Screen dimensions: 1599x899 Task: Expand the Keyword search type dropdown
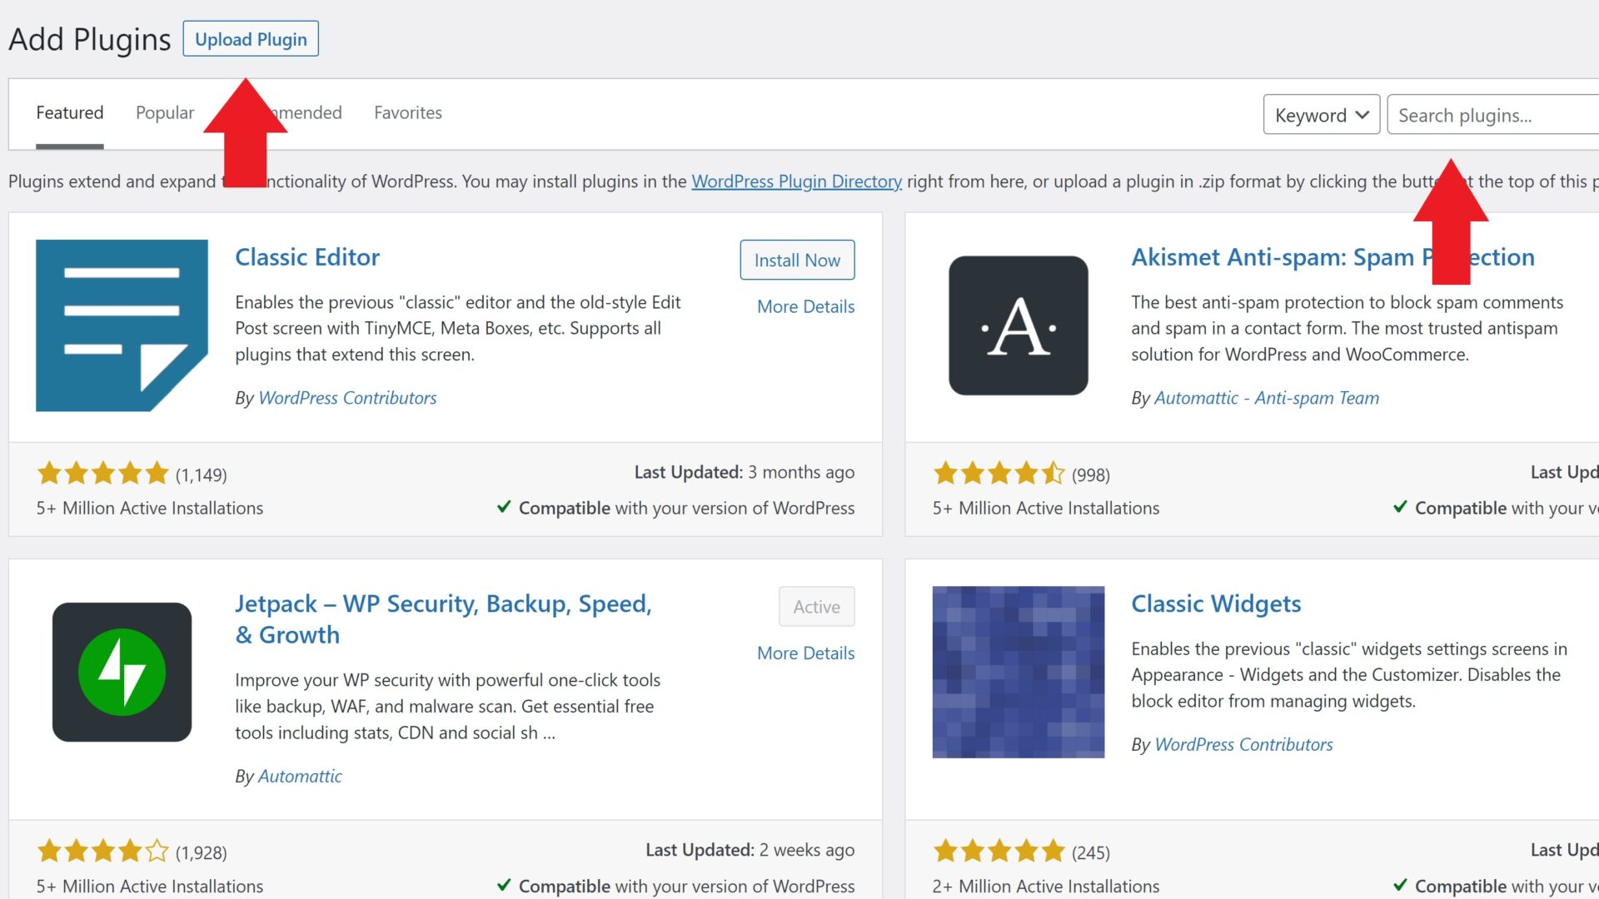pos(1322,115)
